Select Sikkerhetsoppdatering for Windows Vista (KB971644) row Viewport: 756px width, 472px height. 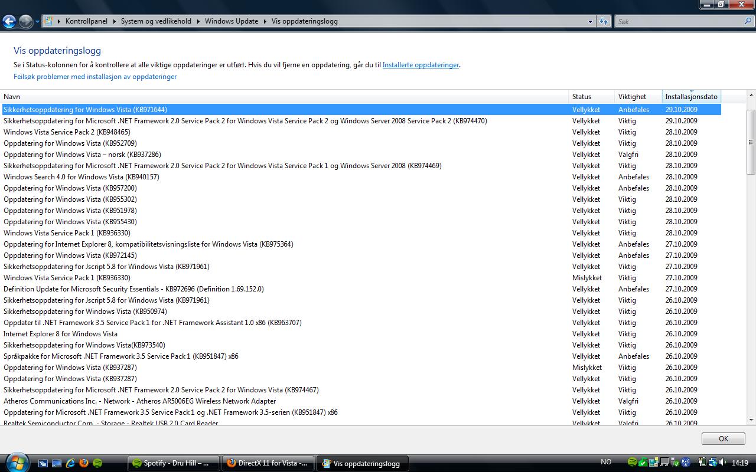point(361,110)
